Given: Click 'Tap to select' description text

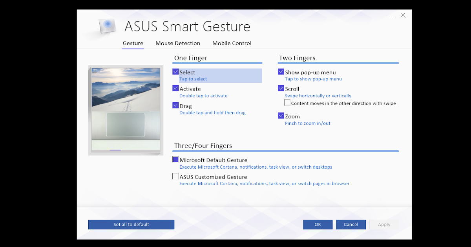Looking at the screenshot, I should (193, 79).
